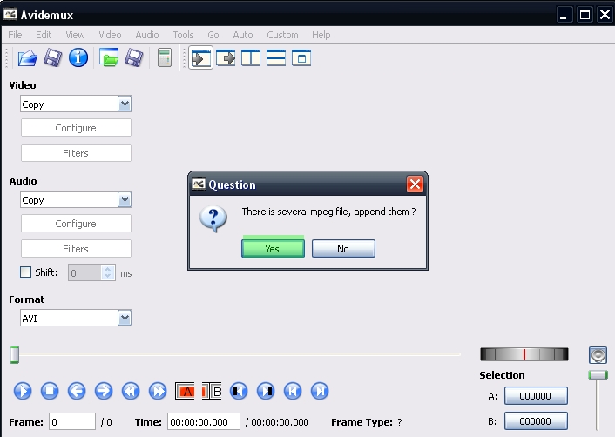Select separate window preview icon
The width and height of the screenshot is (615, 437).
[x=301, y=58]
